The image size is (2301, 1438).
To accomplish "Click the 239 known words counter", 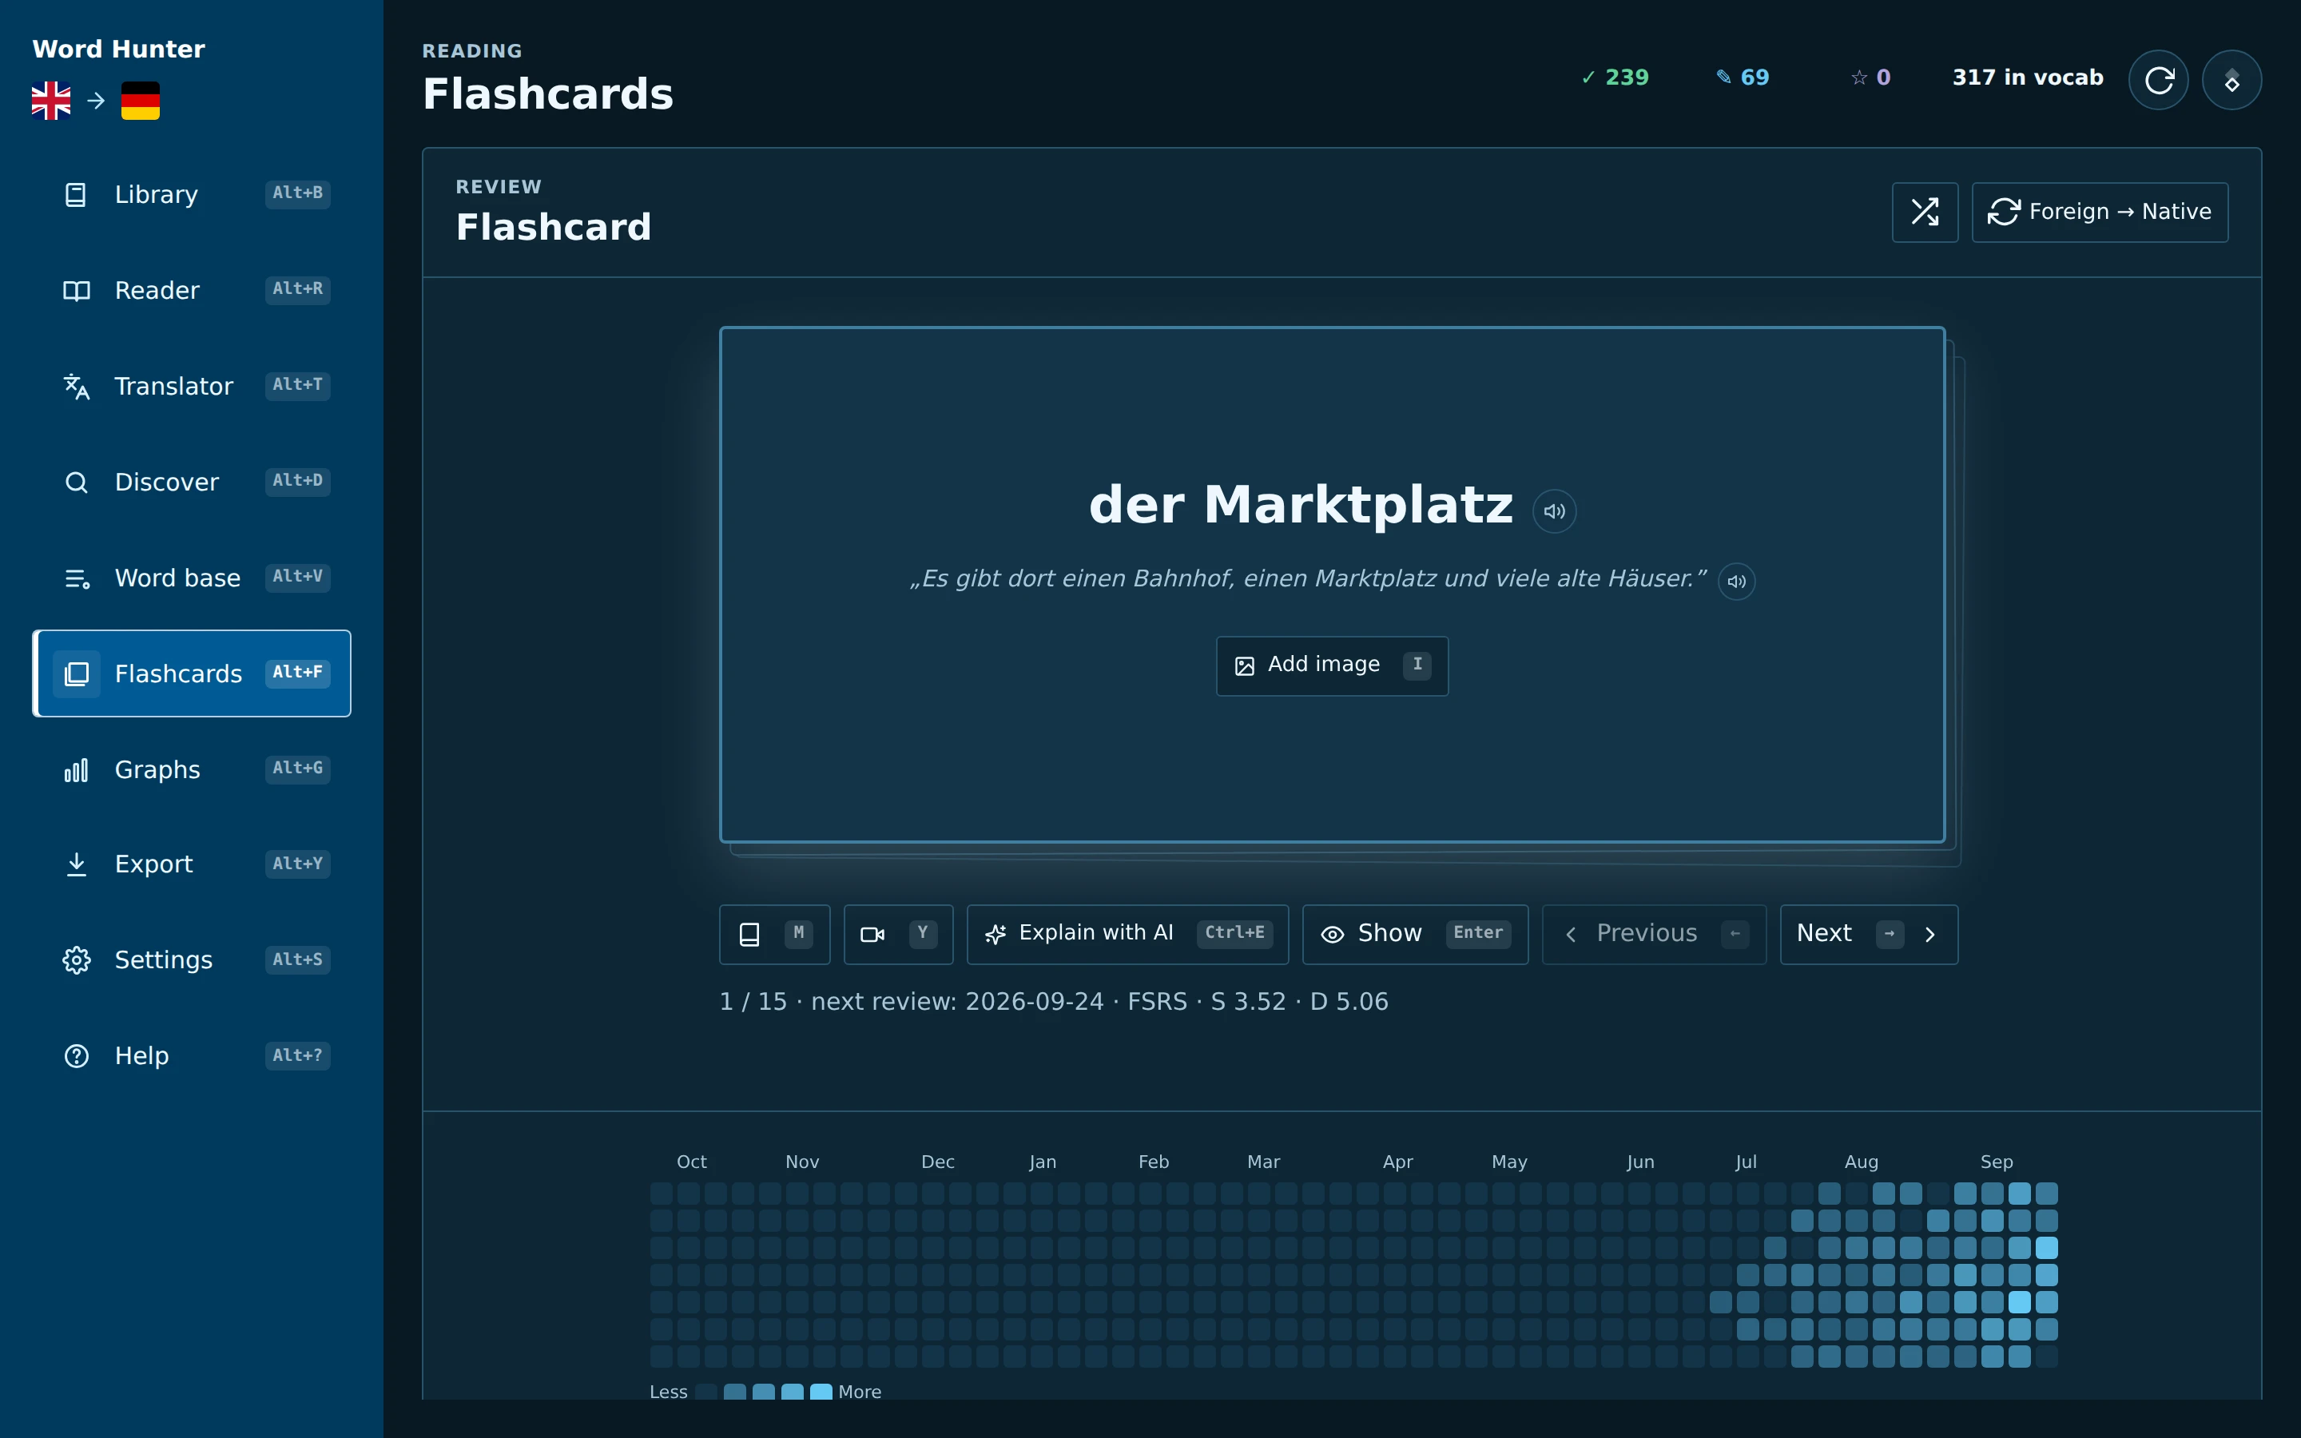I will [1615, 78].
